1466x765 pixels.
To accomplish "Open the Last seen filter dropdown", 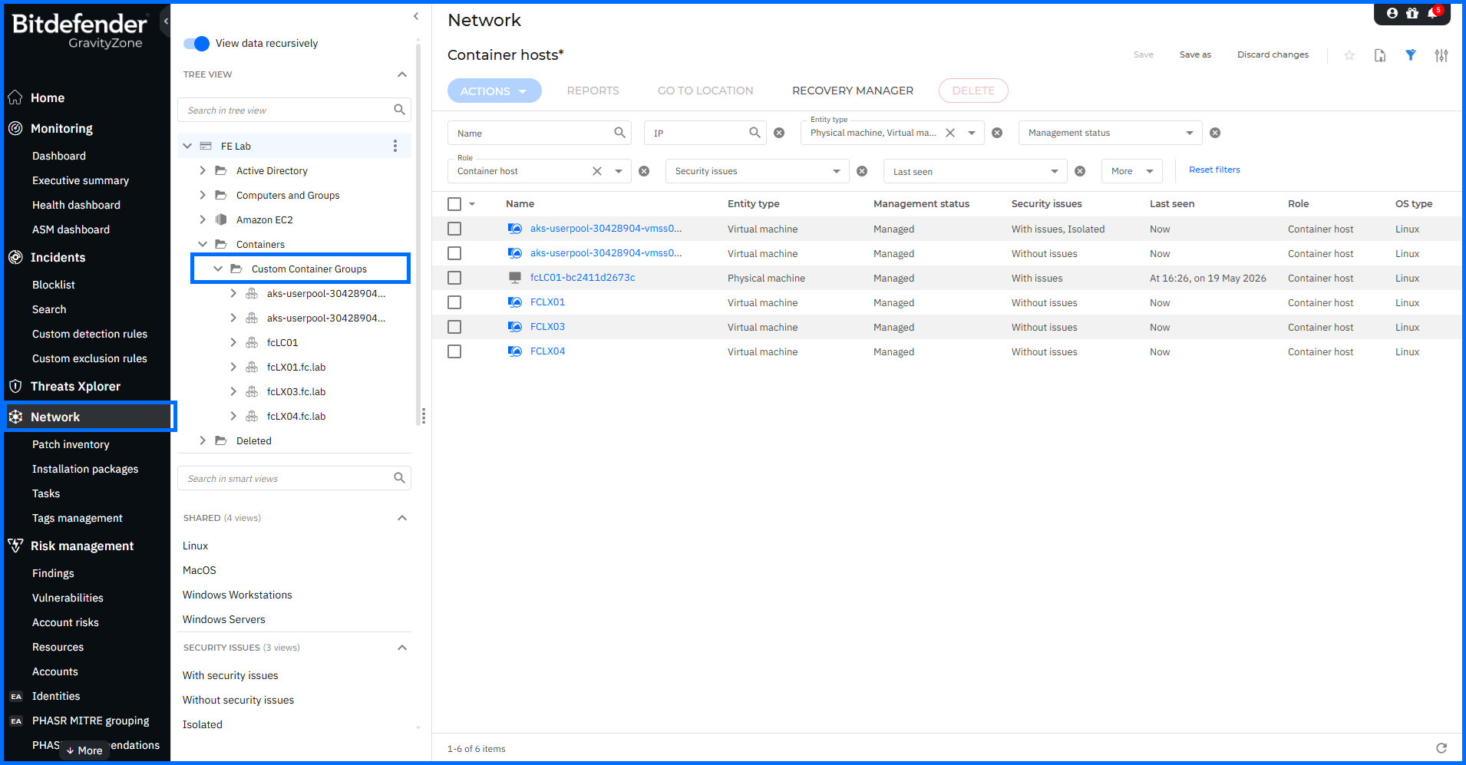I will [975, 171].
